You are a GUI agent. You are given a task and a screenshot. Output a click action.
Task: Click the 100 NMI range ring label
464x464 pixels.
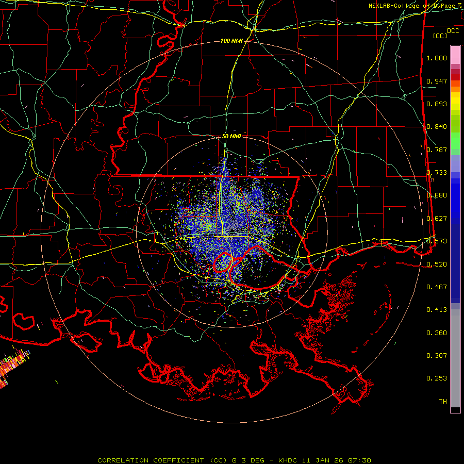pos(231,41)
